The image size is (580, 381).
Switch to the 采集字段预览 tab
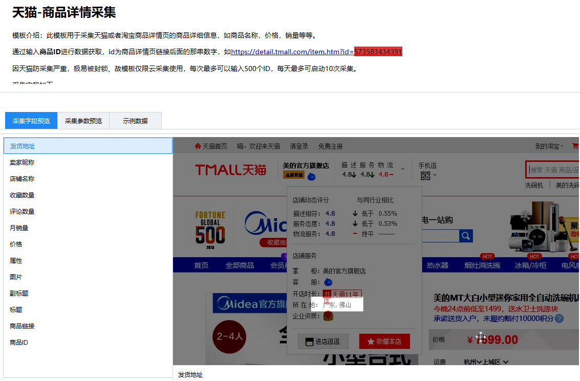click(31, 121)
